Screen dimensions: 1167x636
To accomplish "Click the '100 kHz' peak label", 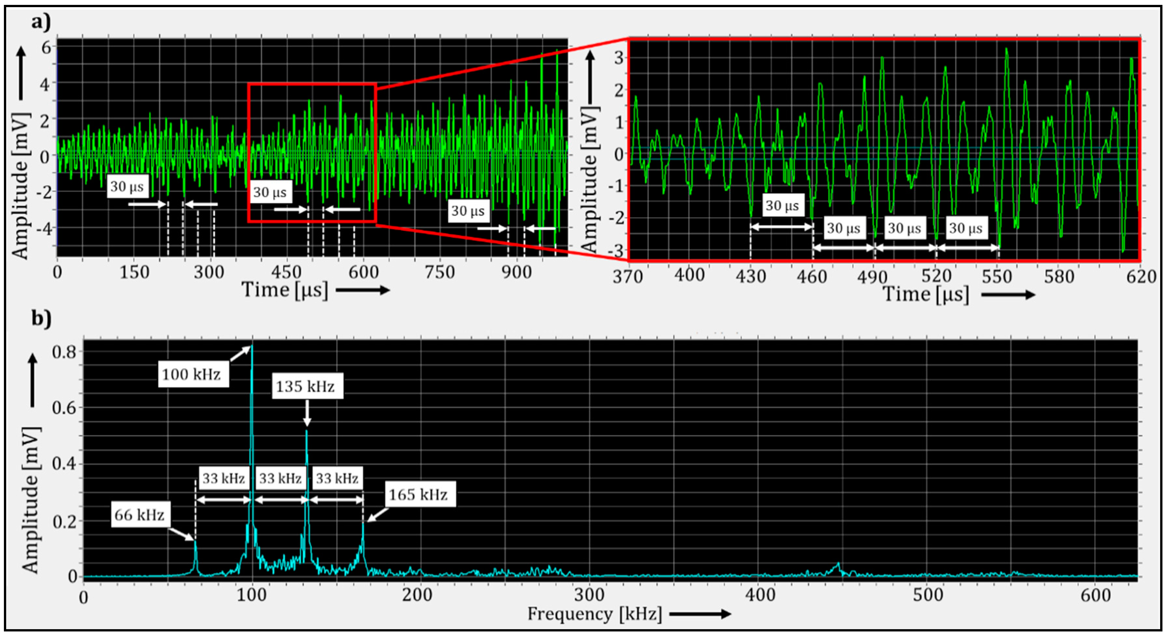I will tap(193, 374).
